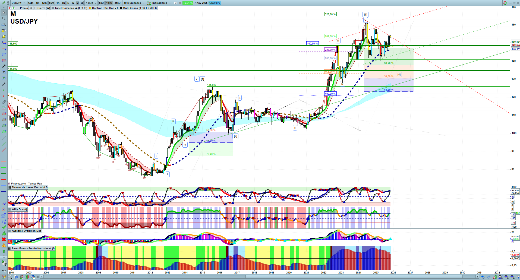520x280 pixels.
Task: Select the segment line tool
Action: (x=4, y=84)
